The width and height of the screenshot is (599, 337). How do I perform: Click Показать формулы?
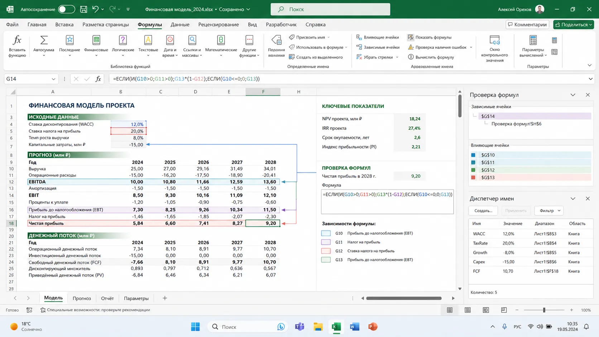coord(430,37)
